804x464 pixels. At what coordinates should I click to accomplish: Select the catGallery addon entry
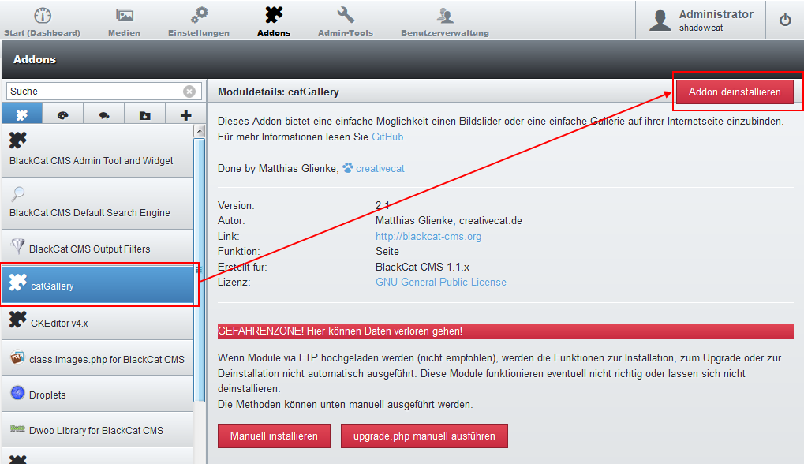[97, 285]
